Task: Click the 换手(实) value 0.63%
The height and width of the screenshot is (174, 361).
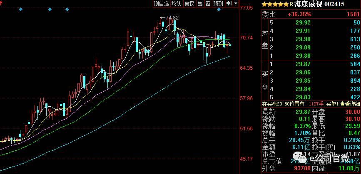Action: click(x=351, y=147)
